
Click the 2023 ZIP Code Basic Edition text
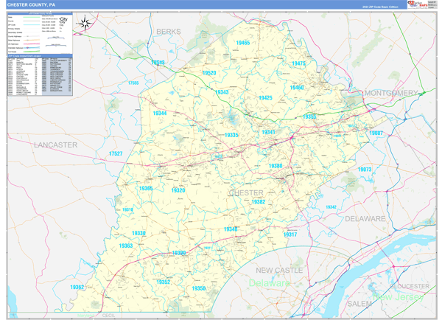click(379, 6)
